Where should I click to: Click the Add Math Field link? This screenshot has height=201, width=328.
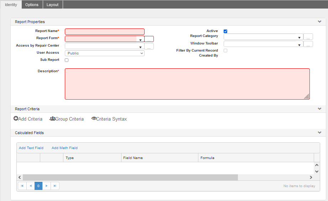tap(64, 148)
